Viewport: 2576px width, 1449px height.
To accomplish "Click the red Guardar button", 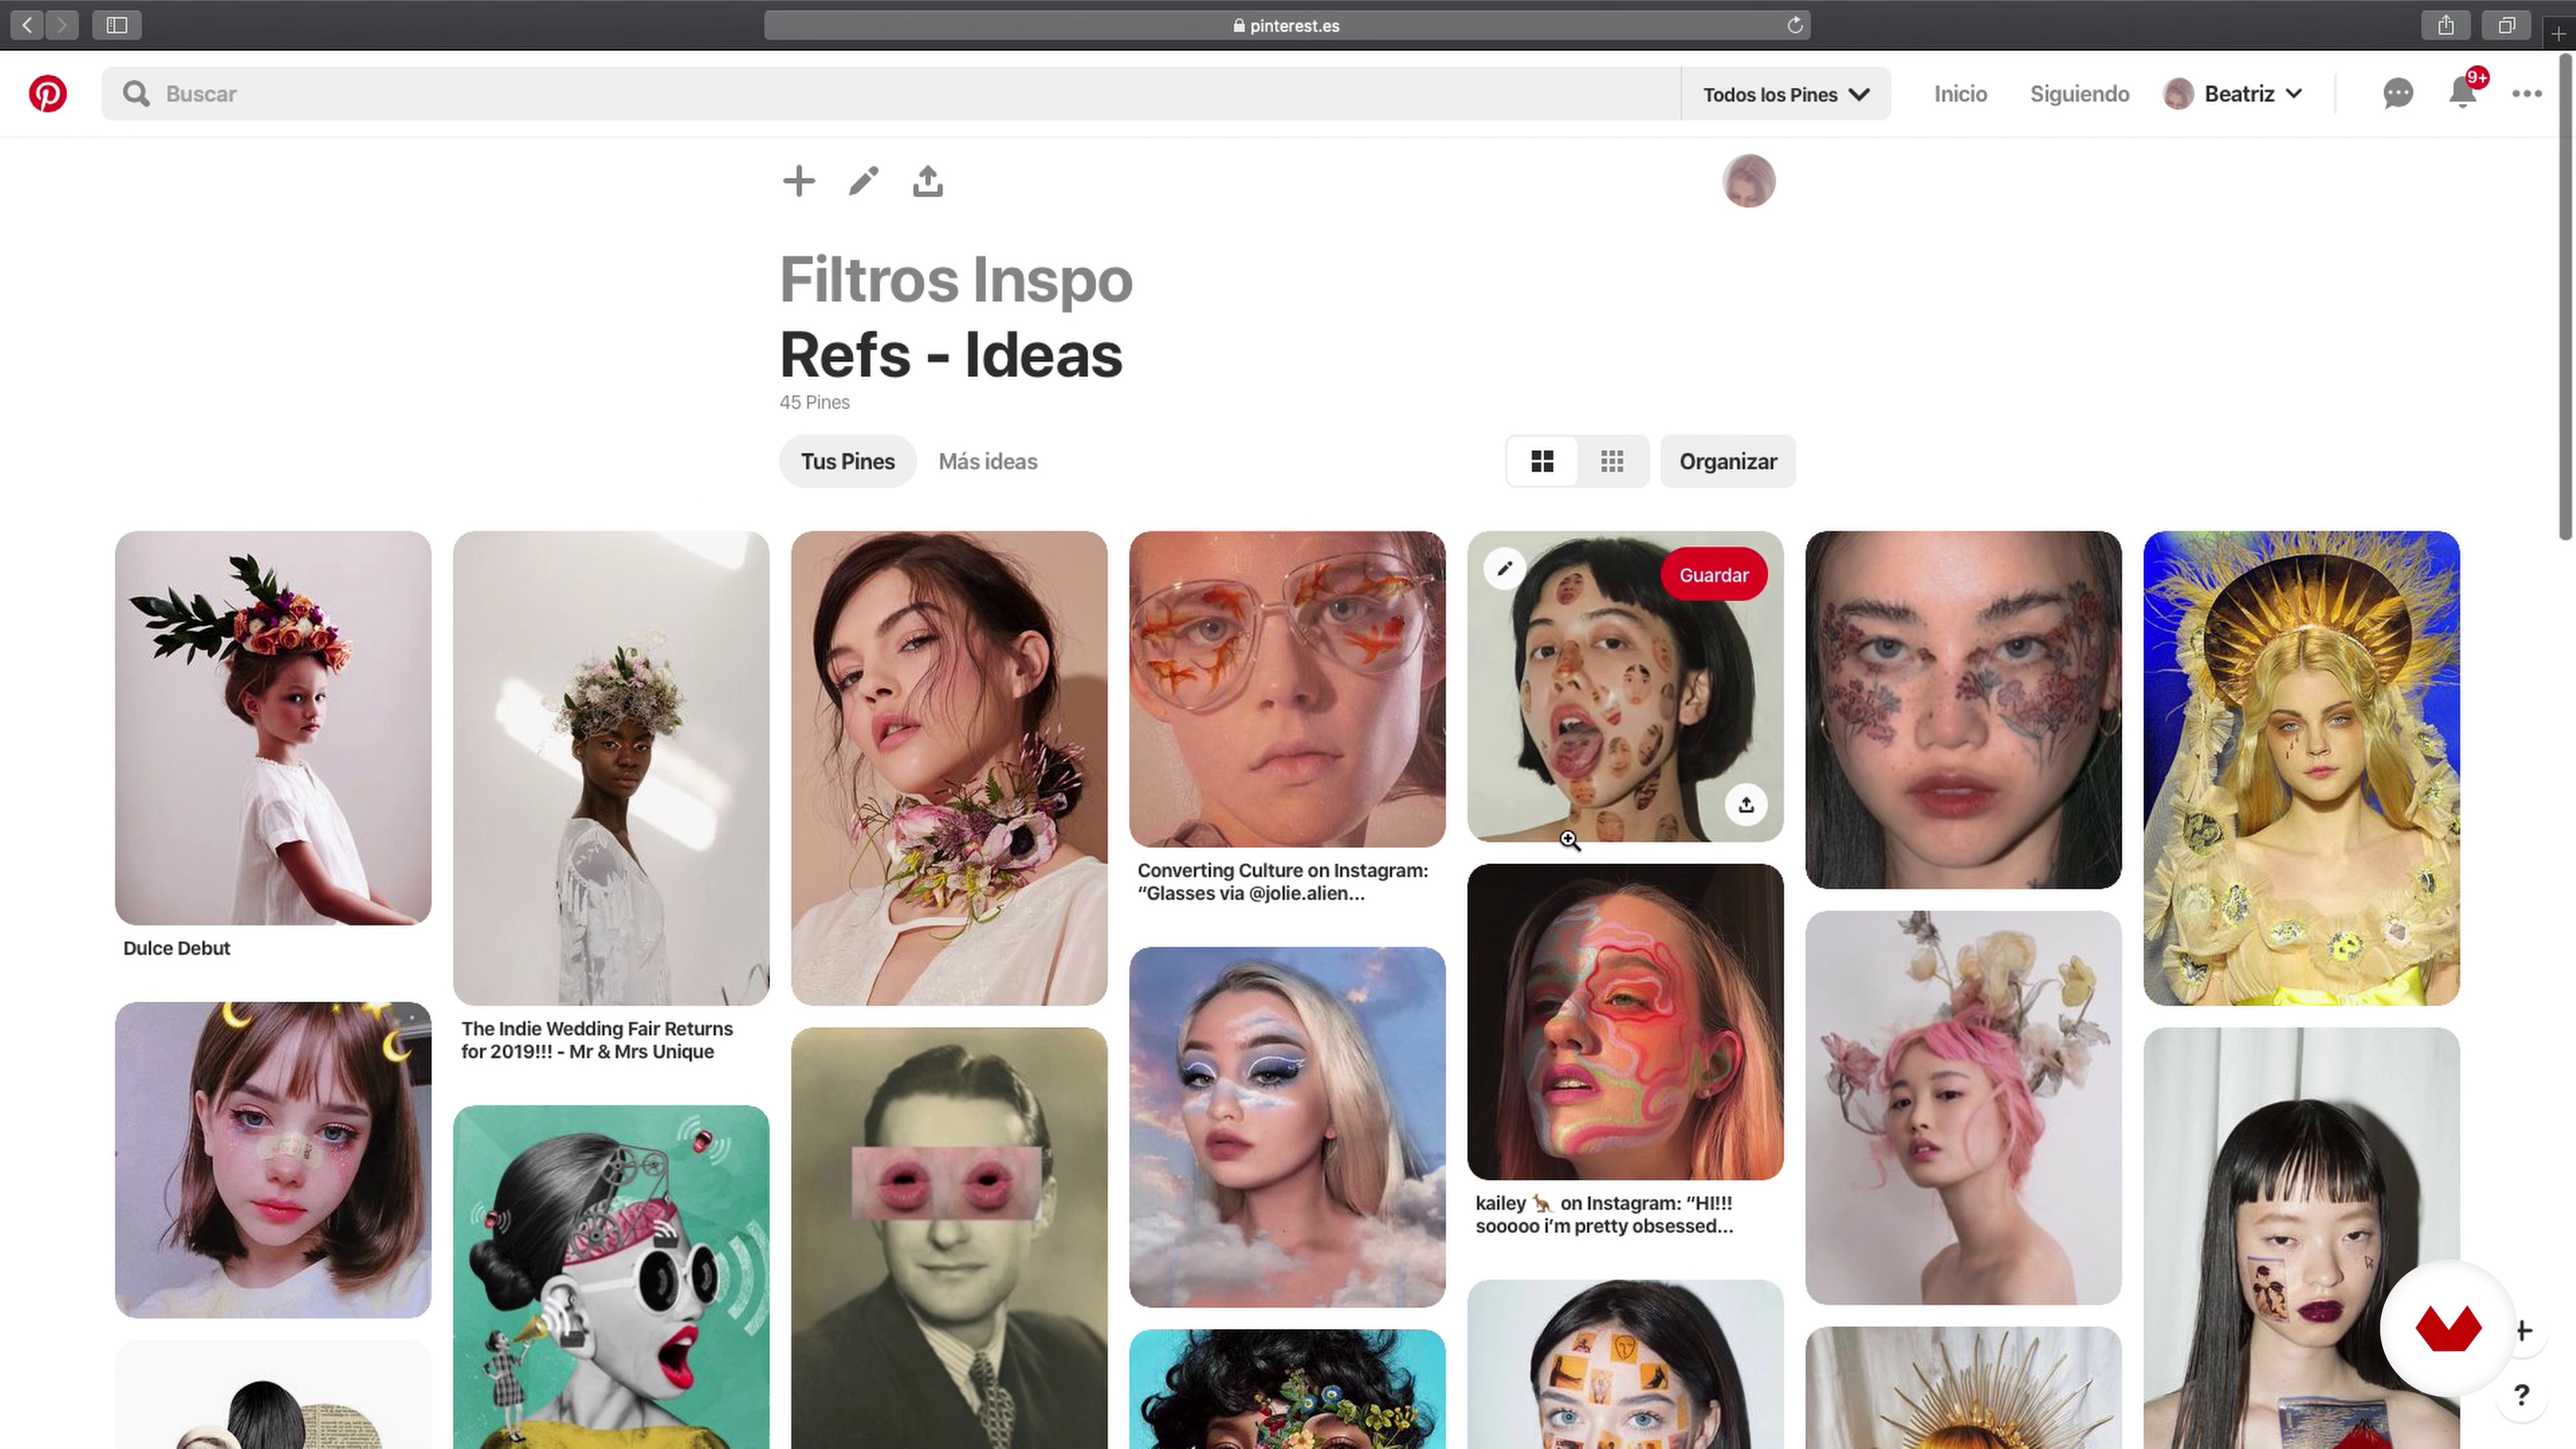I will [1713, 575].
